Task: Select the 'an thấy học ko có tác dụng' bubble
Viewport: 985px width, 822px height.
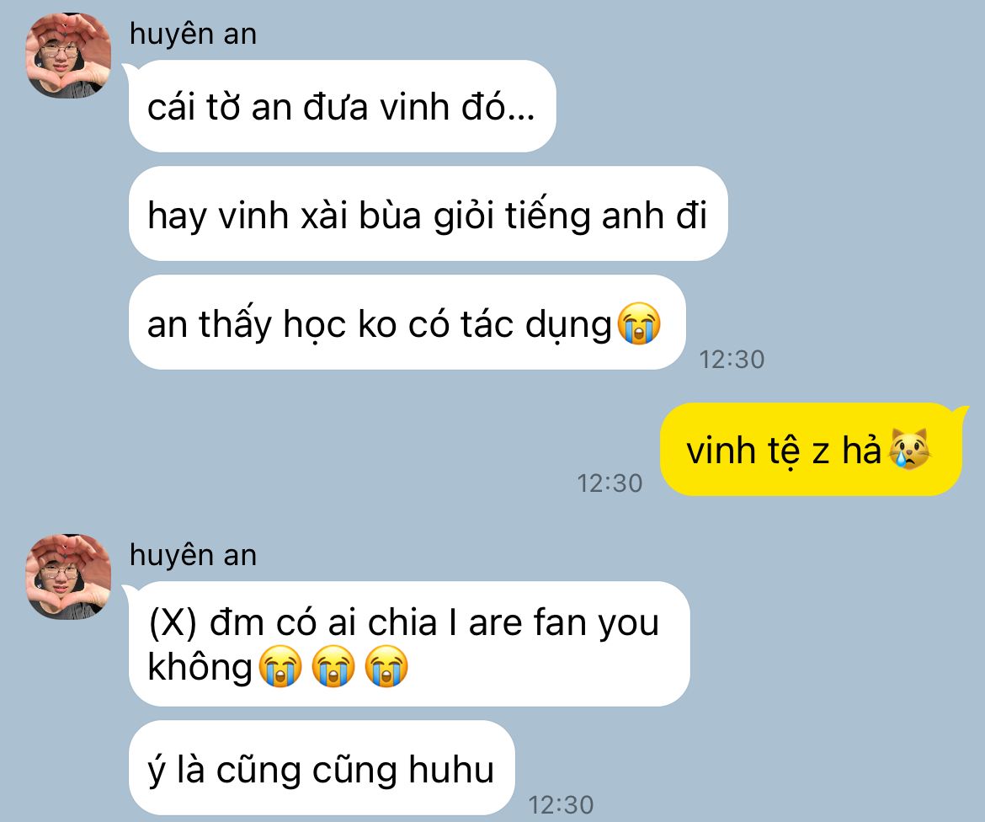Action: pyautogui.click(x=407, y=323)
